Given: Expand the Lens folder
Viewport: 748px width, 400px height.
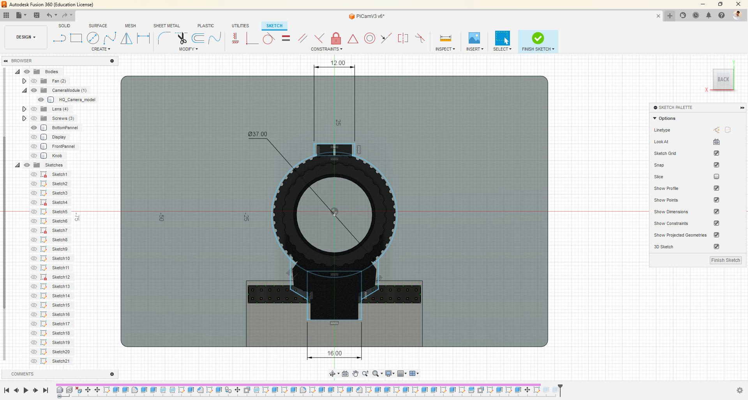Looking at the screenshot, I should point(24,109).
